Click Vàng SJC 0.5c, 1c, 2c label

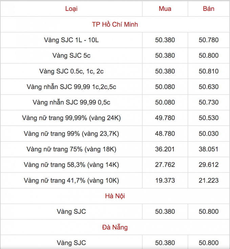pos(71,71)
